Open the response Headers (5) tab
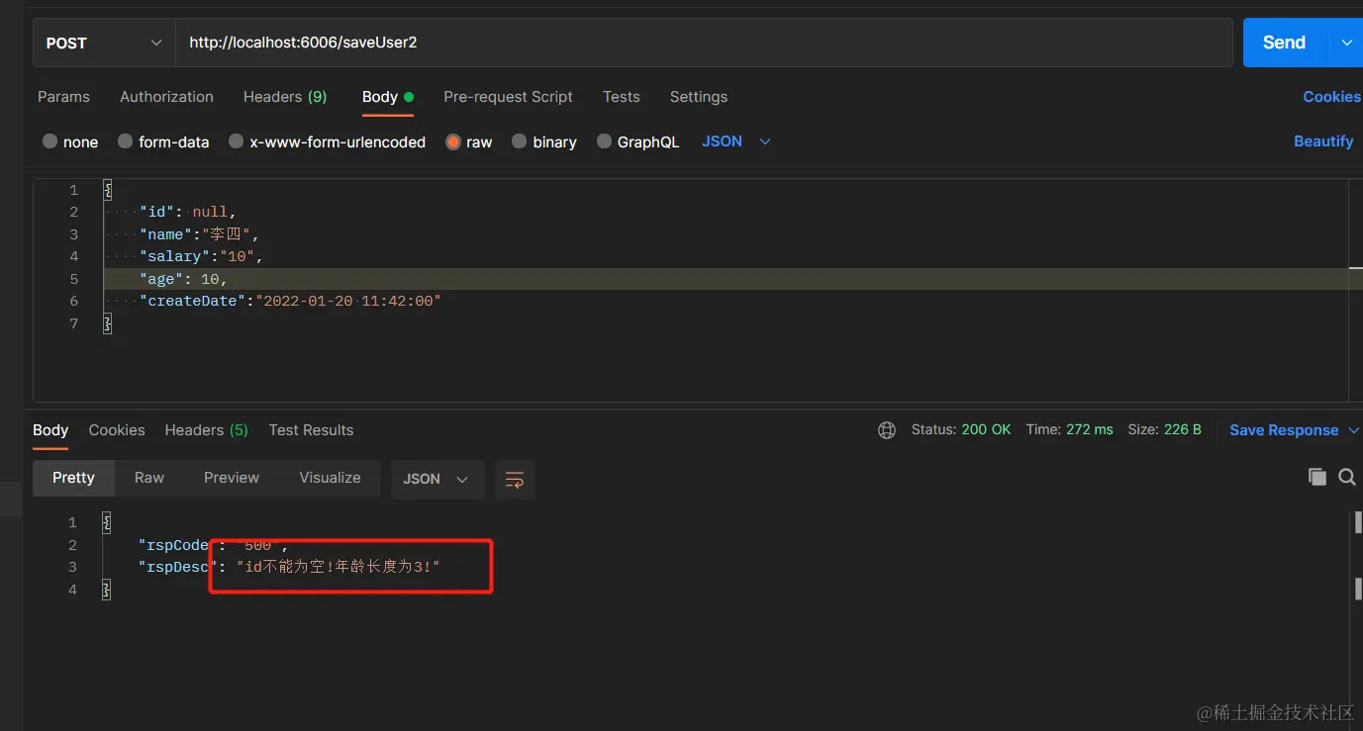The width and height of the screenshot is (1363, 731). tap(206, 430)
